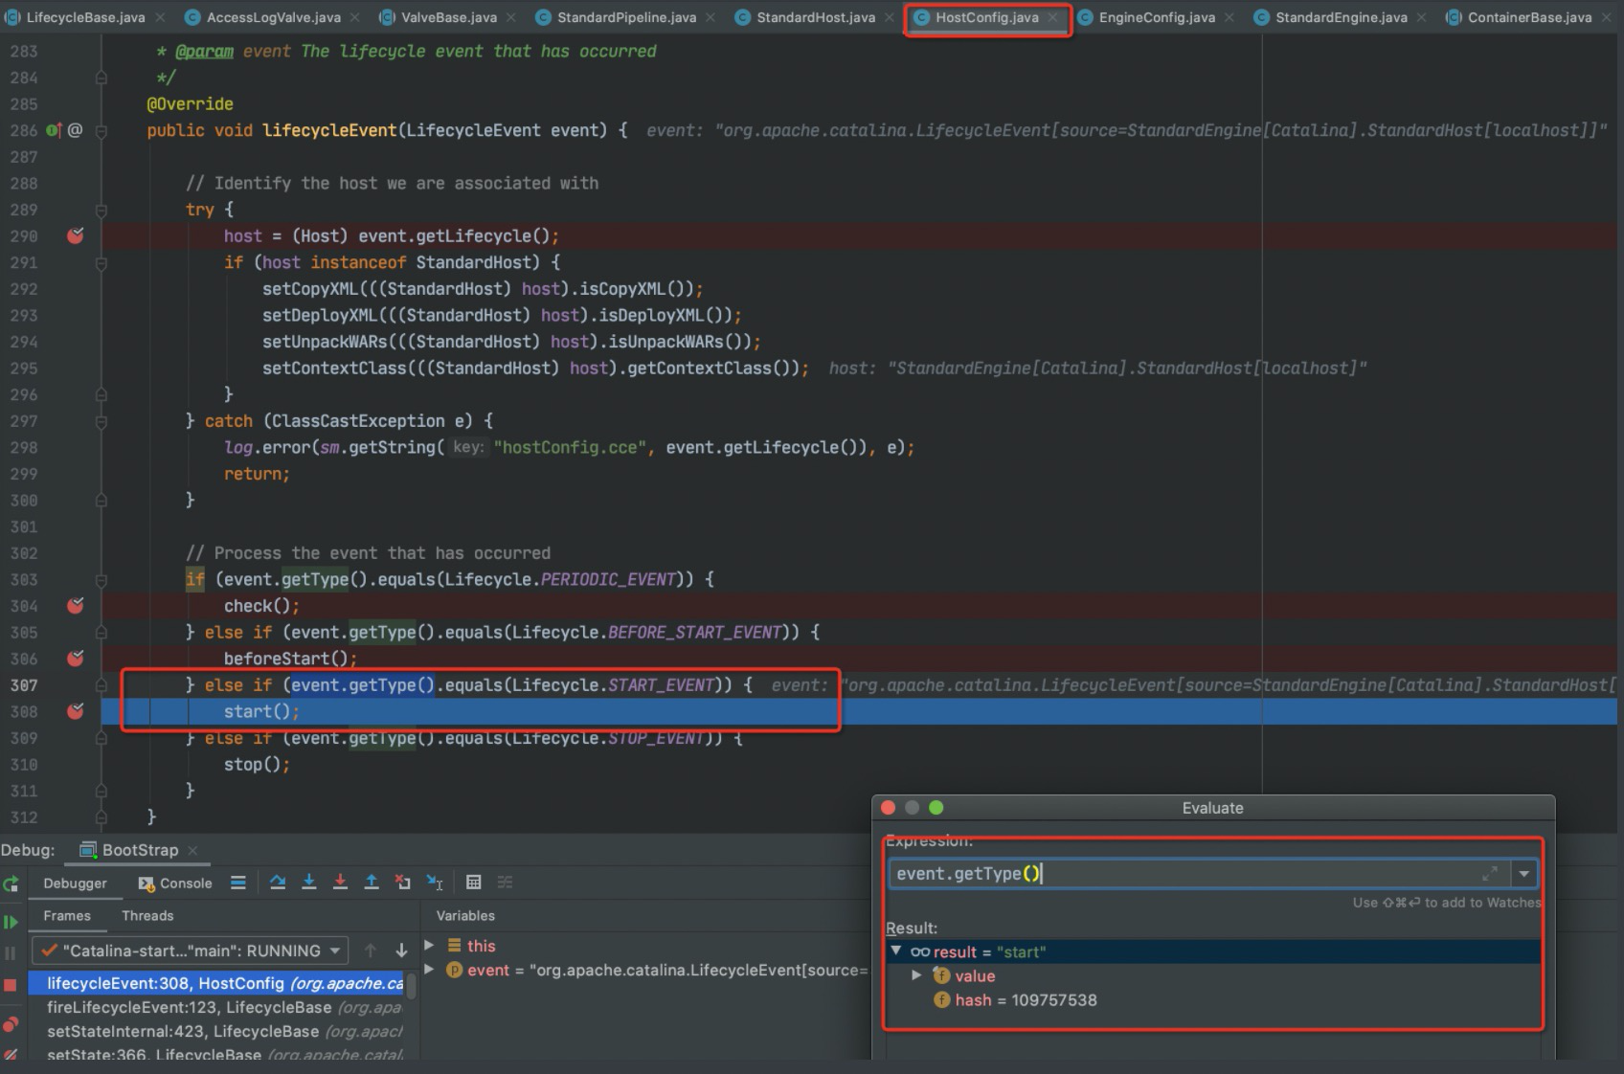Toggle Mute Breakpoints in debug sidebar
This screenshot has width=1624, height=1074.
click(x=11, y=1055)
